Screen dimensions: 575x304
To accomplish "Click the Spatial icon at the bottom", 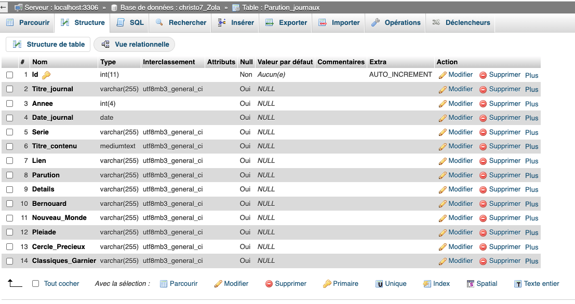I will [471, 283].
